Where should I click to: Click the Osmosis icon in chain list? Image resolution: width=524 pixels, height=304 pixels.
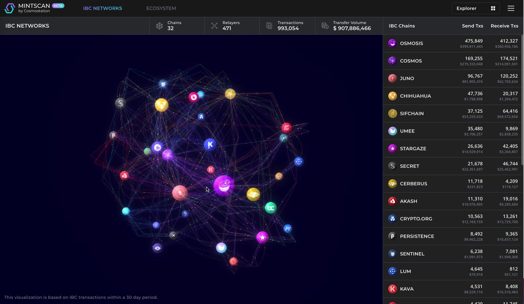(x=392, y=43)
